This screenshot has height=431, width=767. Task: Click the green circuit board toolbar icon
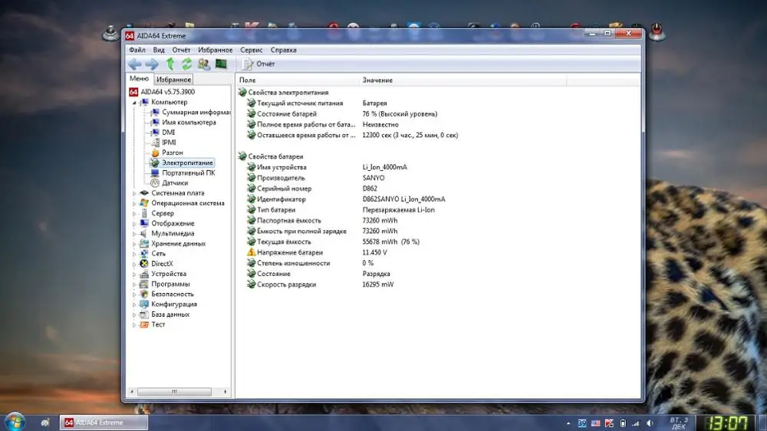[x=221, y=64]
